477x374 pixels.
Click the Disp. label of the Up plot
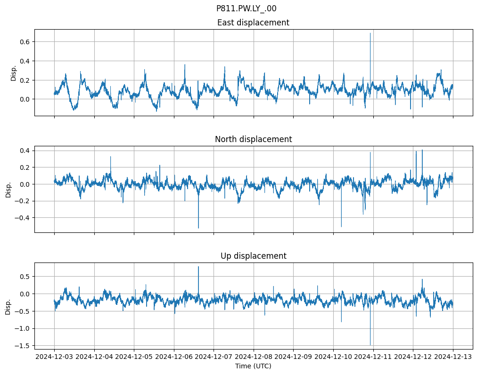tap(8, 306)
